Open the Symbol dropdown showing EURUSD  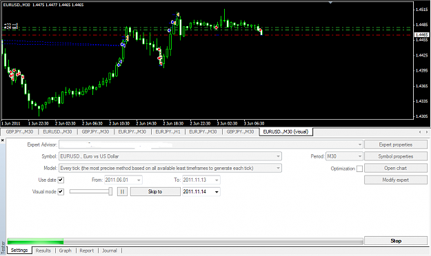pos(278,156)
